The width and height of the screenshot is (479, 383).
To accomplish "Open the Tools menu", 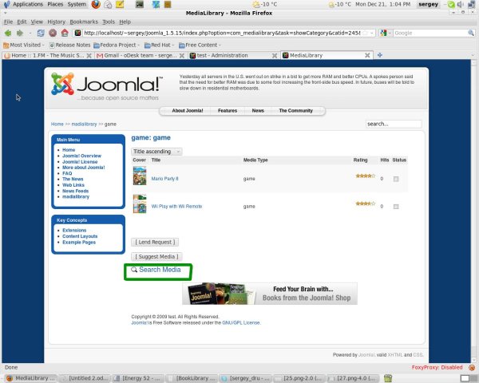I will [x=109, y=22].
